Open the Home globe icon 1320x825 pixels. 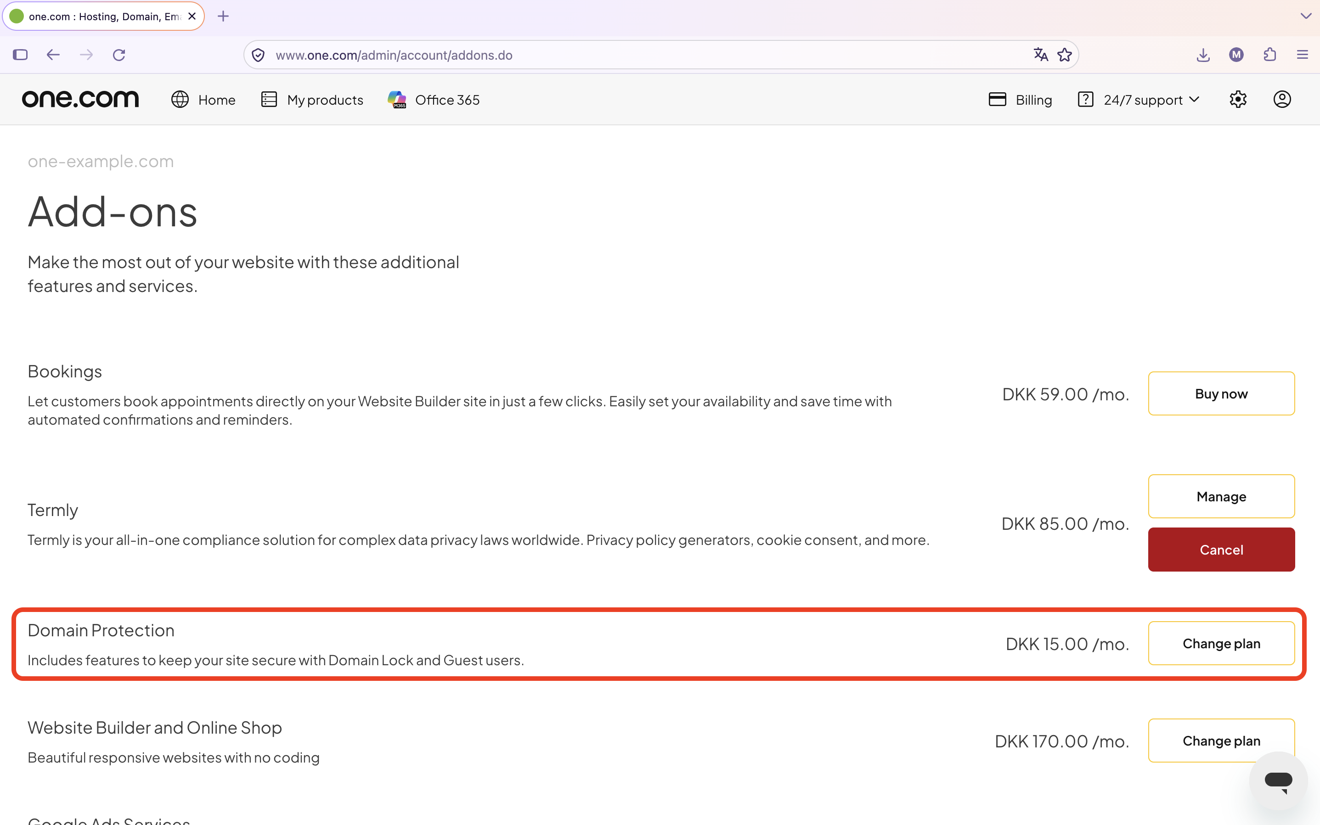point(180,99)
